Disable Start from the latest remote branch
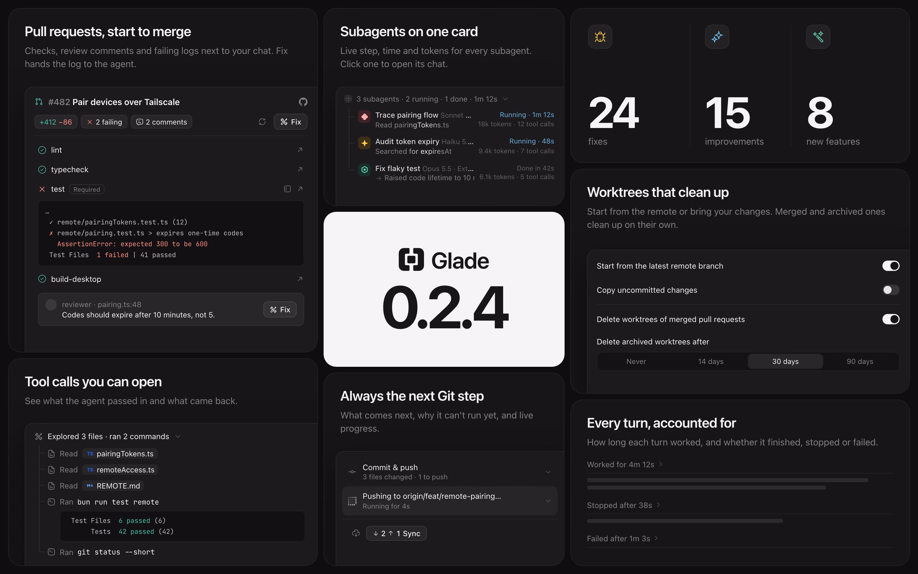The height and width of the screenshot is (574, 918). [x=891, y=266]
